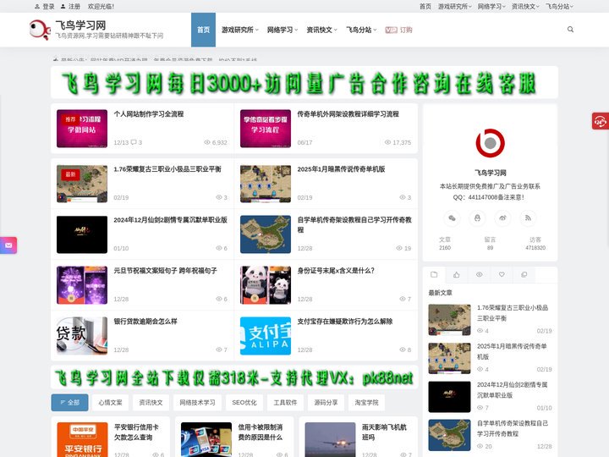Click the 飞鸟学习网 fish logo icon
Image resolution: width=609 pixels, height=457 pixels.
click(x=40, y=30)
